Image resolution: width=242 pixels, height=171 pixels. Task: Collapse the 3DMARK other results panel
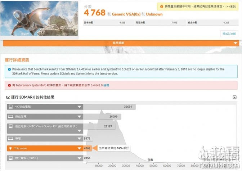(234, 97)
